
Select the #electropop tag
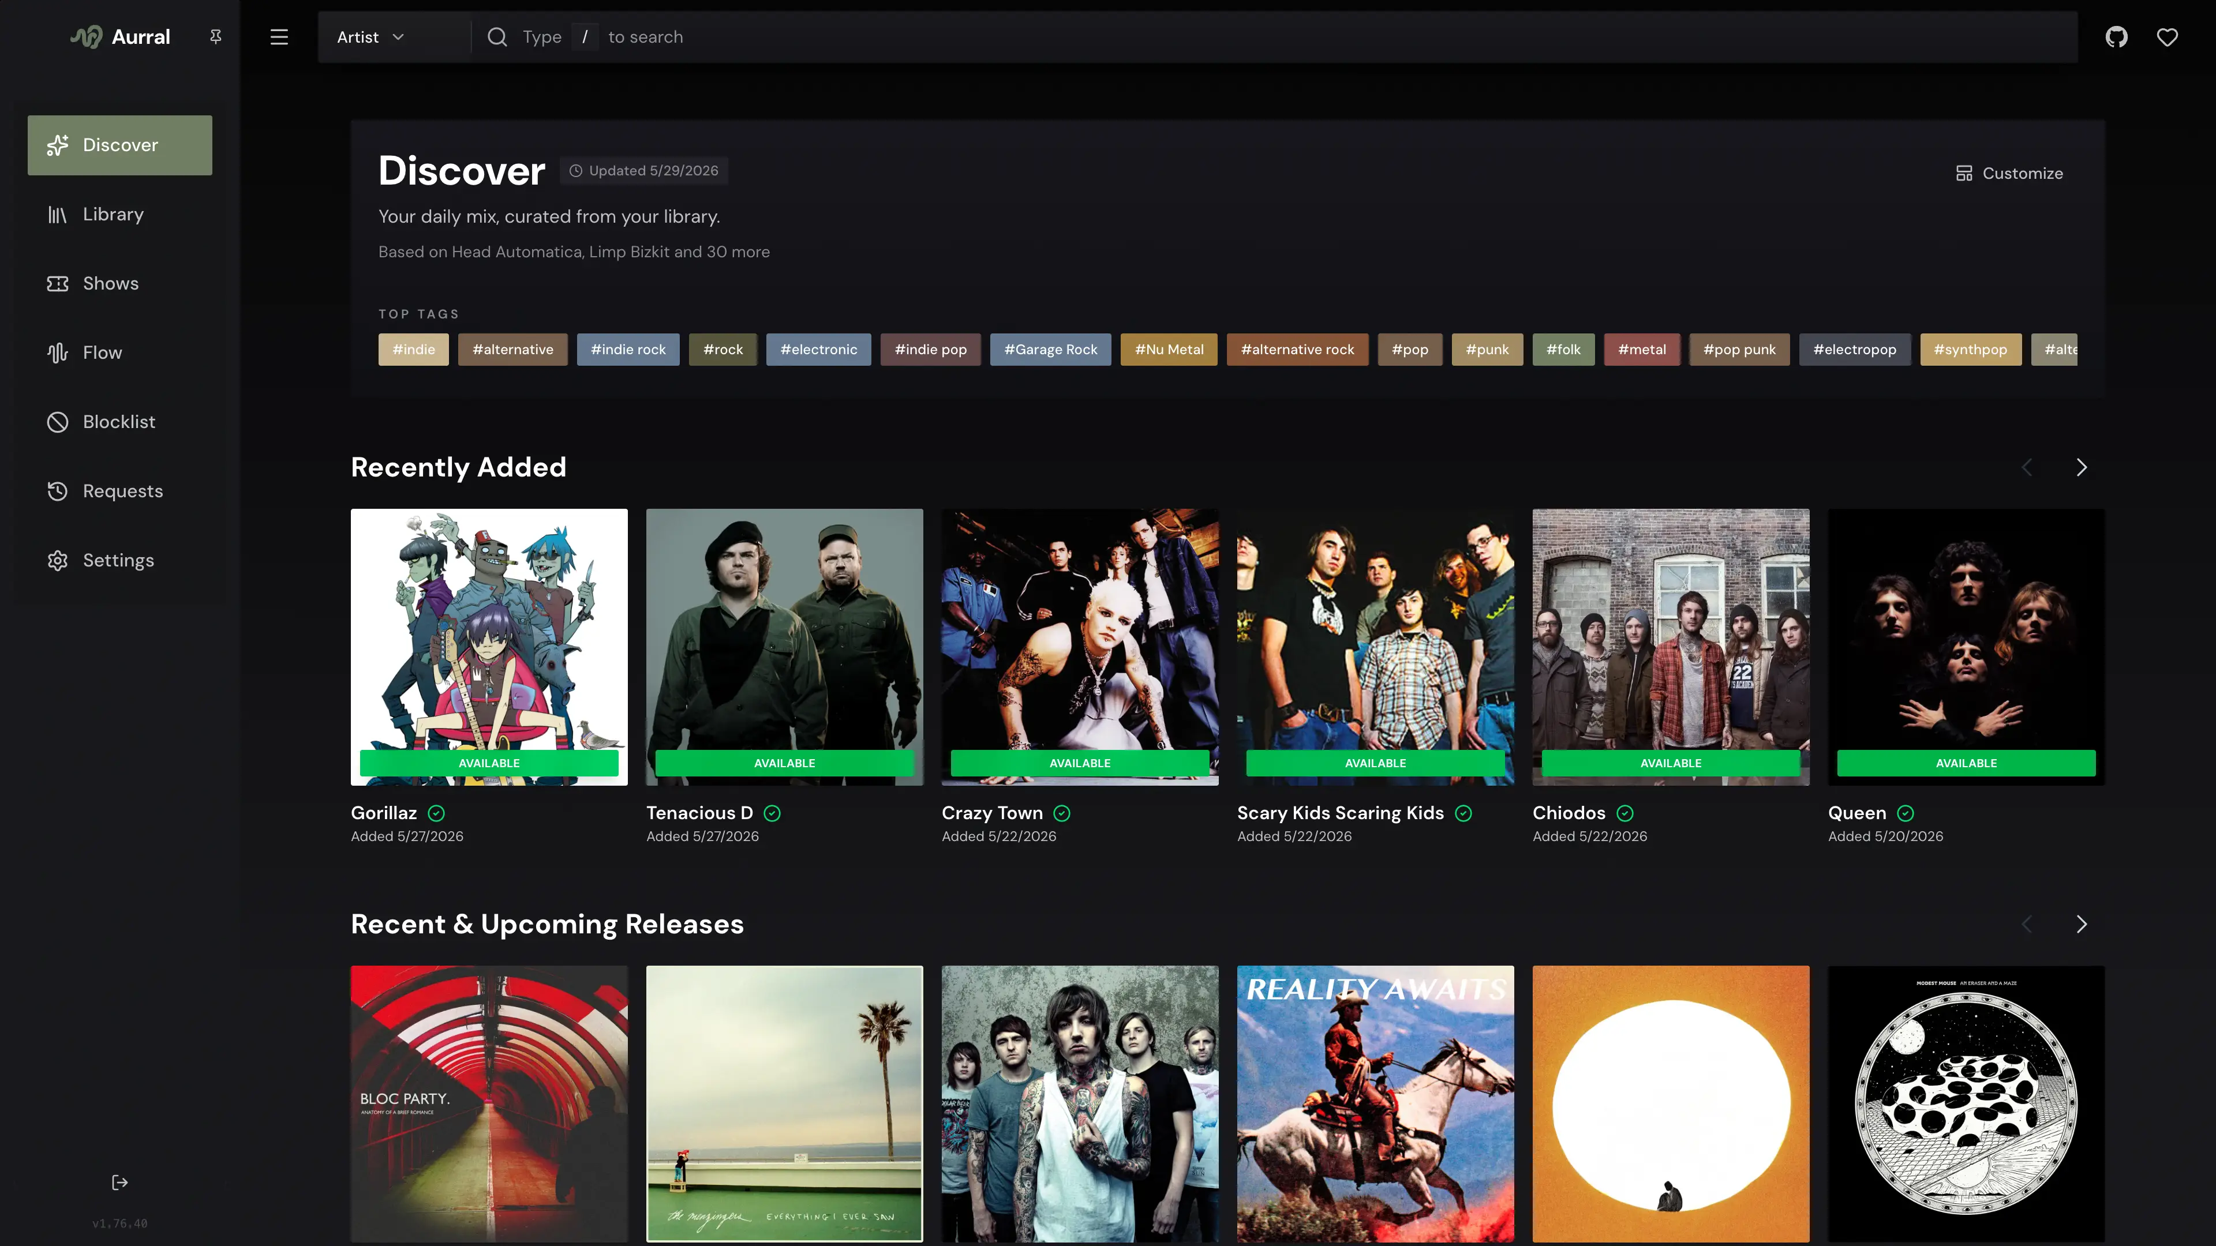1855,349
